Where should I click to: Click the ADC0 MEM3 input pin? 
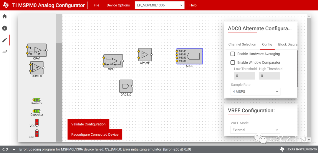(x=177, y=61)
